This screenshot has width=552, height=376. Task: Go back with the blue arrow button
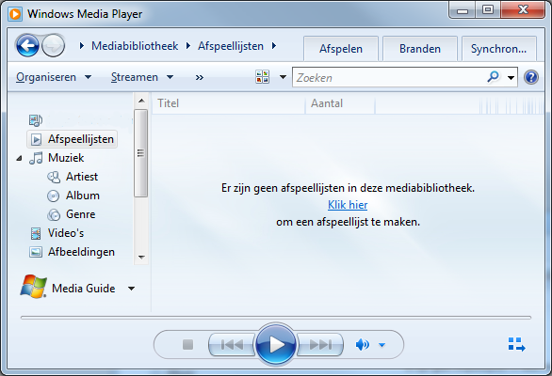tap(27, 46)
